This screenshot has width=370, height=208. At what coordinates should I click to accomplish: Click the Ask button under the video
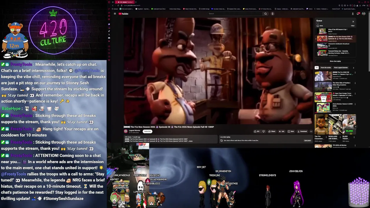pos(282,131)
